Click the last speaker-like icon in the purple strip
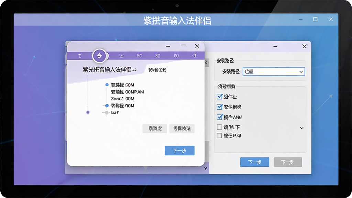Image resolution: width=352 pixels, height=198 pixels. pos(194,56)
